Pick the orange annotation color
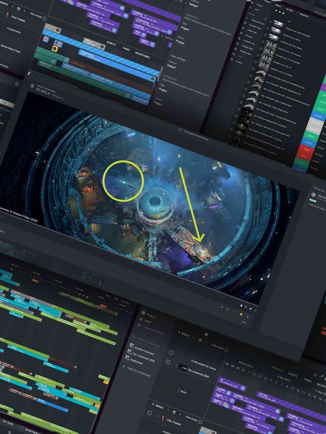326x434 pixels. [x=241, y=314]
